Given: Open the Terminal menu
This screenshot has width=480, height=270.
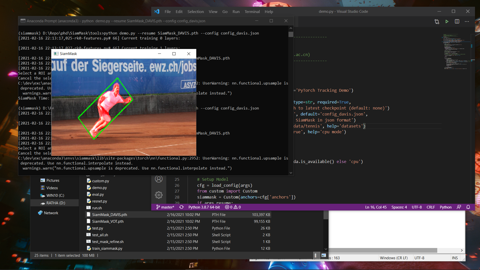Looking at the screenshot, I should 252,11.
